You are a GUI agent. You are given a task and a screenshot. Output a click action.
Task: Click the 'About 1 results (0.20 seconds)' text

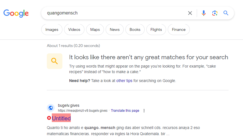point(74,46)
